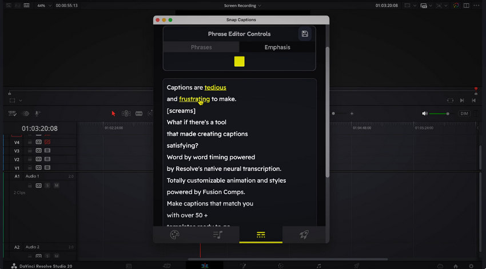Switch to the Media page
This screenshot has height=269, width=486.
click(129, 266)
